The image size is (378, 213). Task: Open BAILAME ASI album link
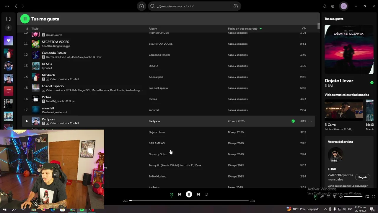[x=157, y=143]
